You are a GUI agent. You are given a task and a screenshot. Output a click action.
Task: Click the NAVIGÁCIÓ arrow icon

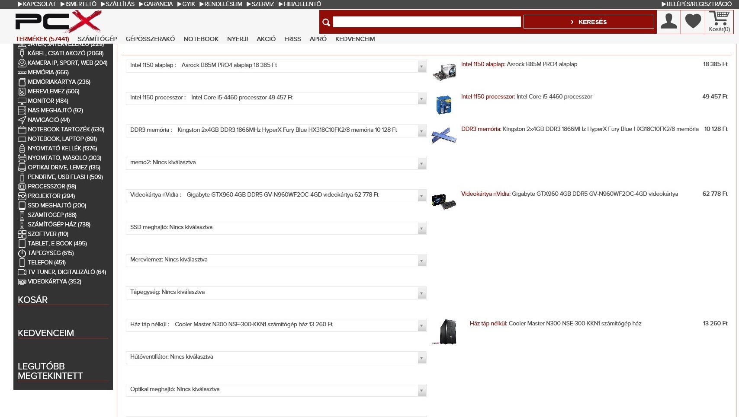(22, 120)
